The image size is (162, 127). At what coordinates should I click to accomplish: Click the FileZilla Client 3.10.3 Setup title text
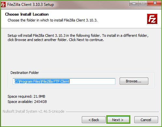coord(31,5)
